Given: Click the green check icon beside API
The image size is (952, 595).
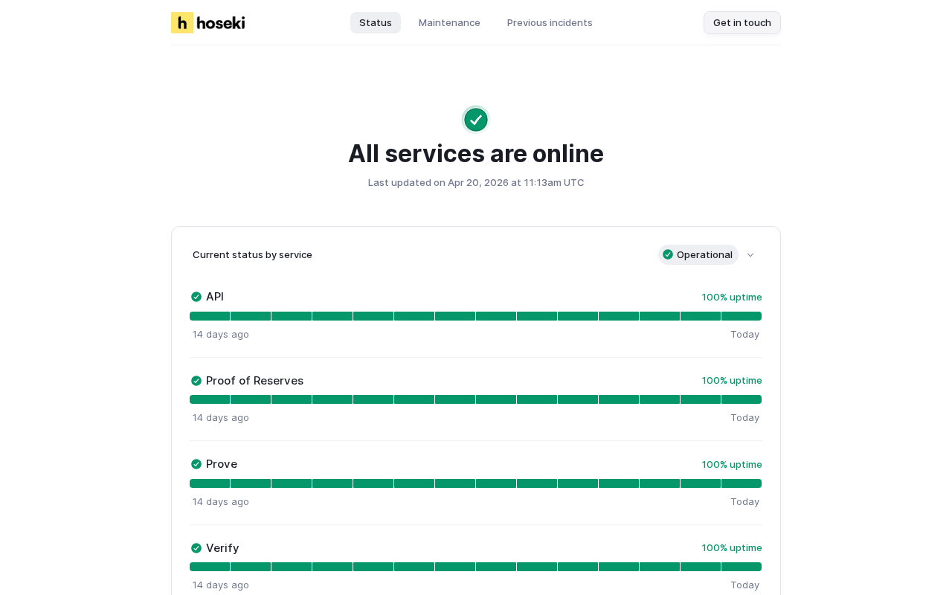Looking at the screenshot, I should tap(196, 297).
